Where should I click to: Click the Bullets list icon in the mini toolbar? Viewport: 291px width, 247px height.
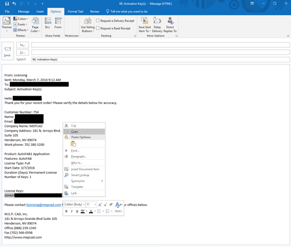99,211
